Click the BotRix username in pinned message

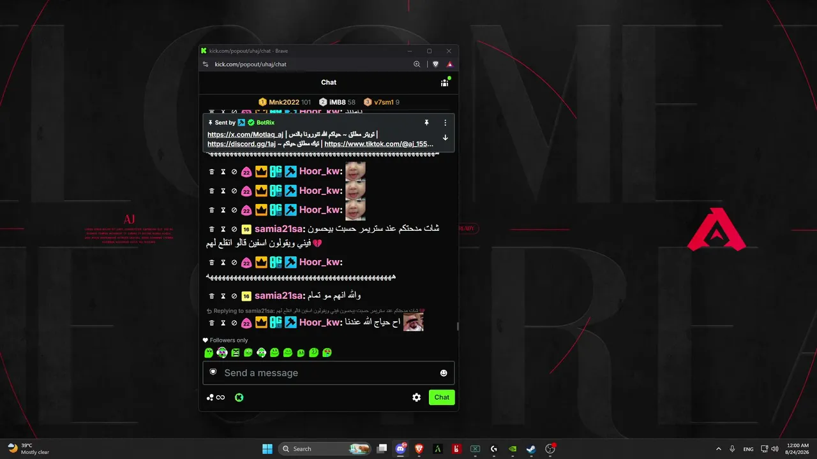click(x=266, y=122)
